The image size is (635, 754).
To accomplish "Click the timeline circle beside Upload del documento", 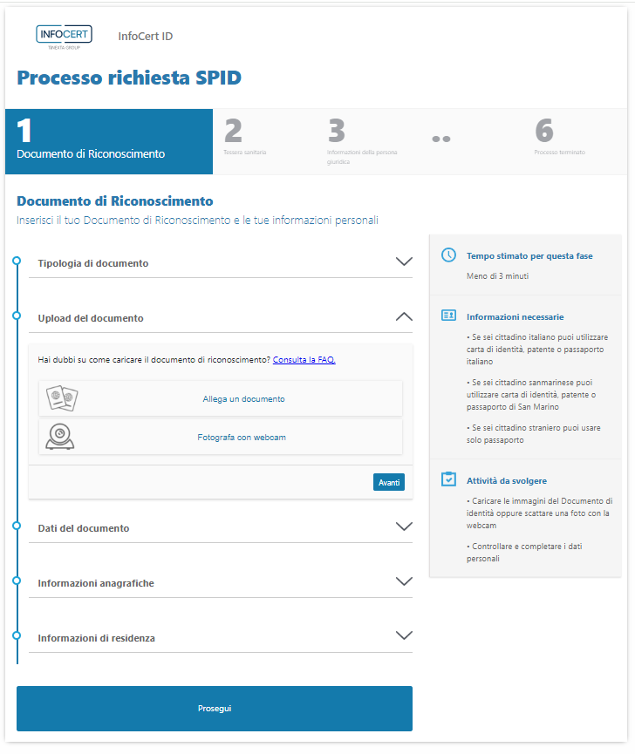I will coord(17,316).
